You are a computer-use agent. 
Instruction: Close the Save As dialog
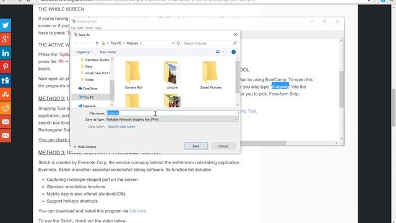[x=235, y=35]
